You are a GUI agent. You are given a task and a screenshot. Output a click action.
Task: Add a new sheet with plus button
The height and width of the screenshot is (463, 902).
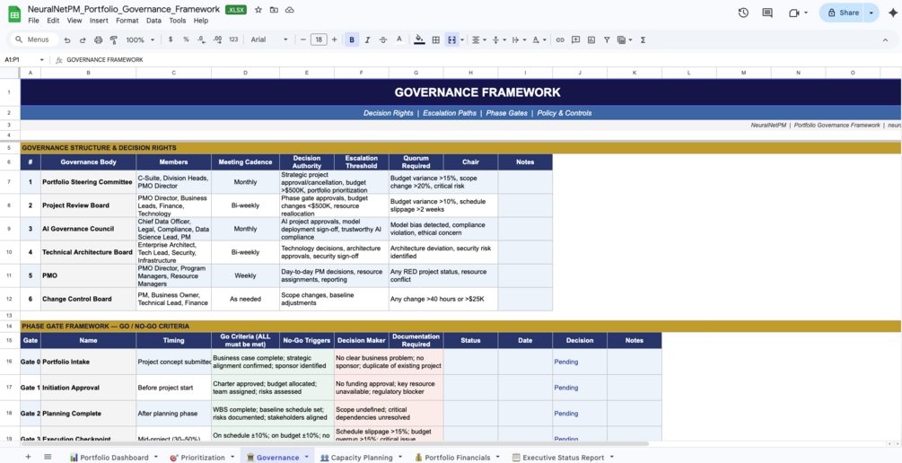28,457
